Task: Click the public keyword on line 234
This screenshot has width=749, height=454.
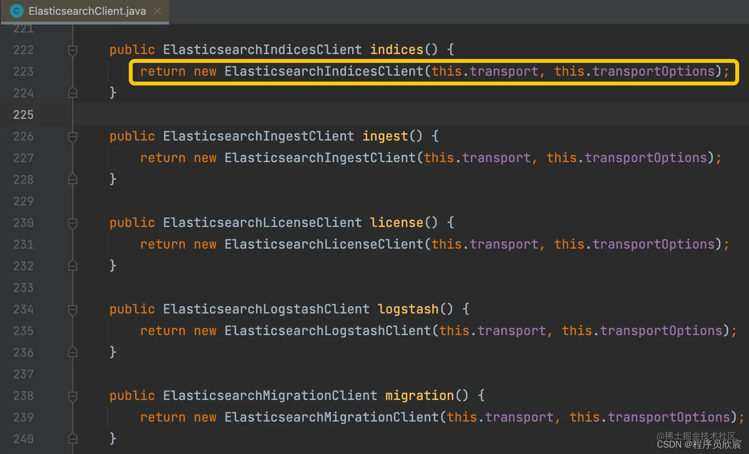Action: (x=132, y=309)
